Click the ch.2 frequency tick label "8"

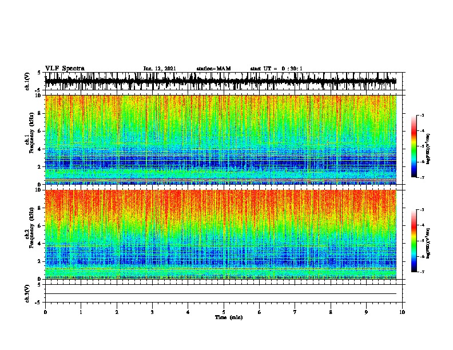39,208
